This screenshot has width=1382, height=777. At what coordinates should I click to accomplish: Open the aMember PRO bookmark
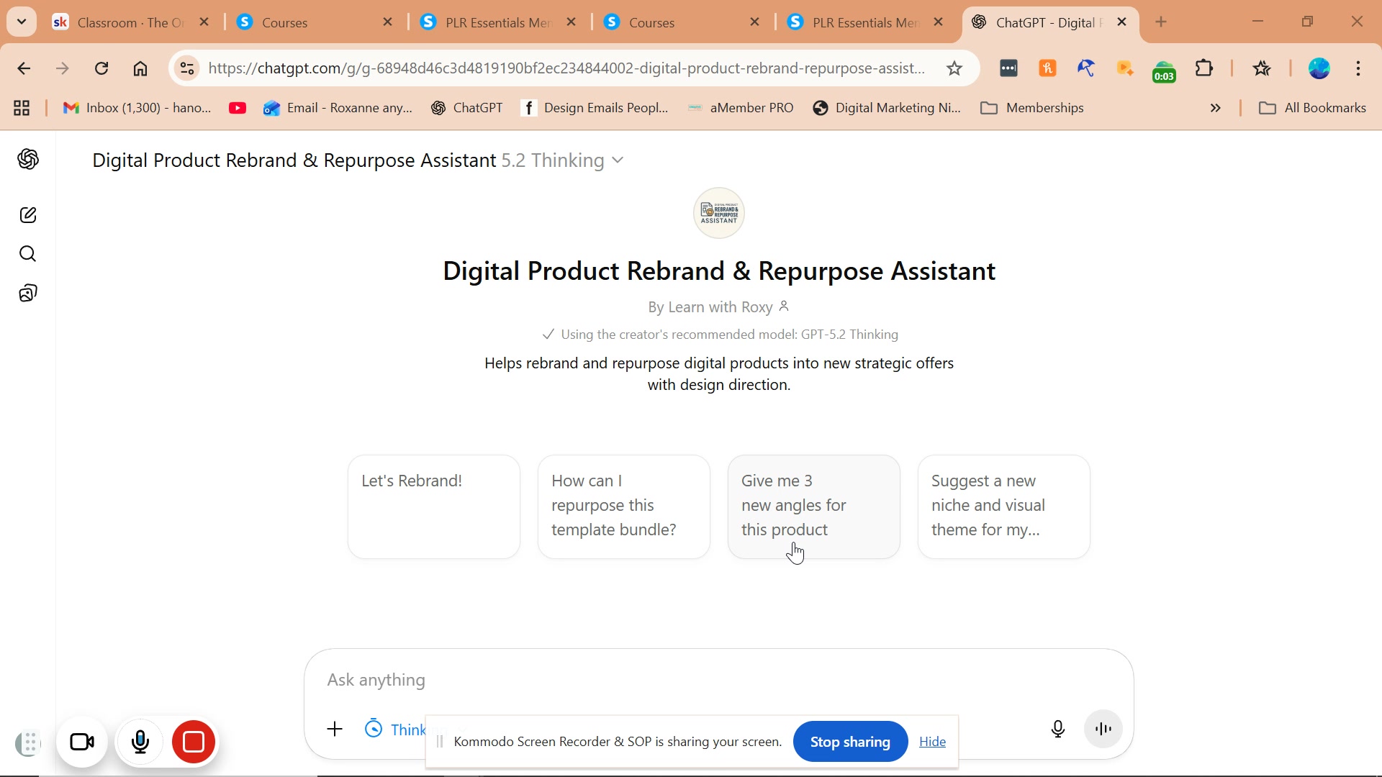tap(741, 108)
